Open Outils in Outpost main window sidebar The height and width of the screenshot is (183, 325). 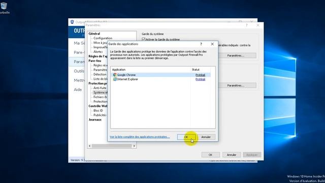pyautogui.click(x=79, y=71)
